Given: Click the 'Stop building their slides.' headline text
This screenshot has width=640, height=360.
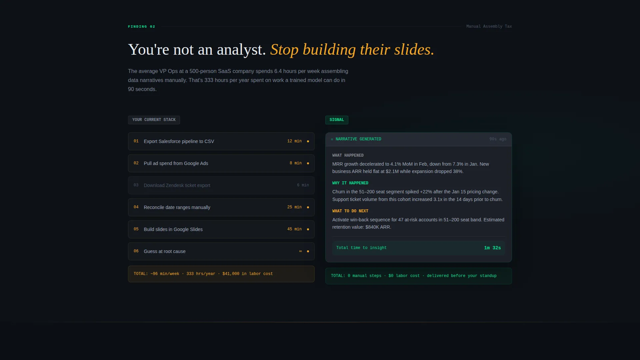Looking at the screenshot, I should pyautogui.click(x=352, y=50).
